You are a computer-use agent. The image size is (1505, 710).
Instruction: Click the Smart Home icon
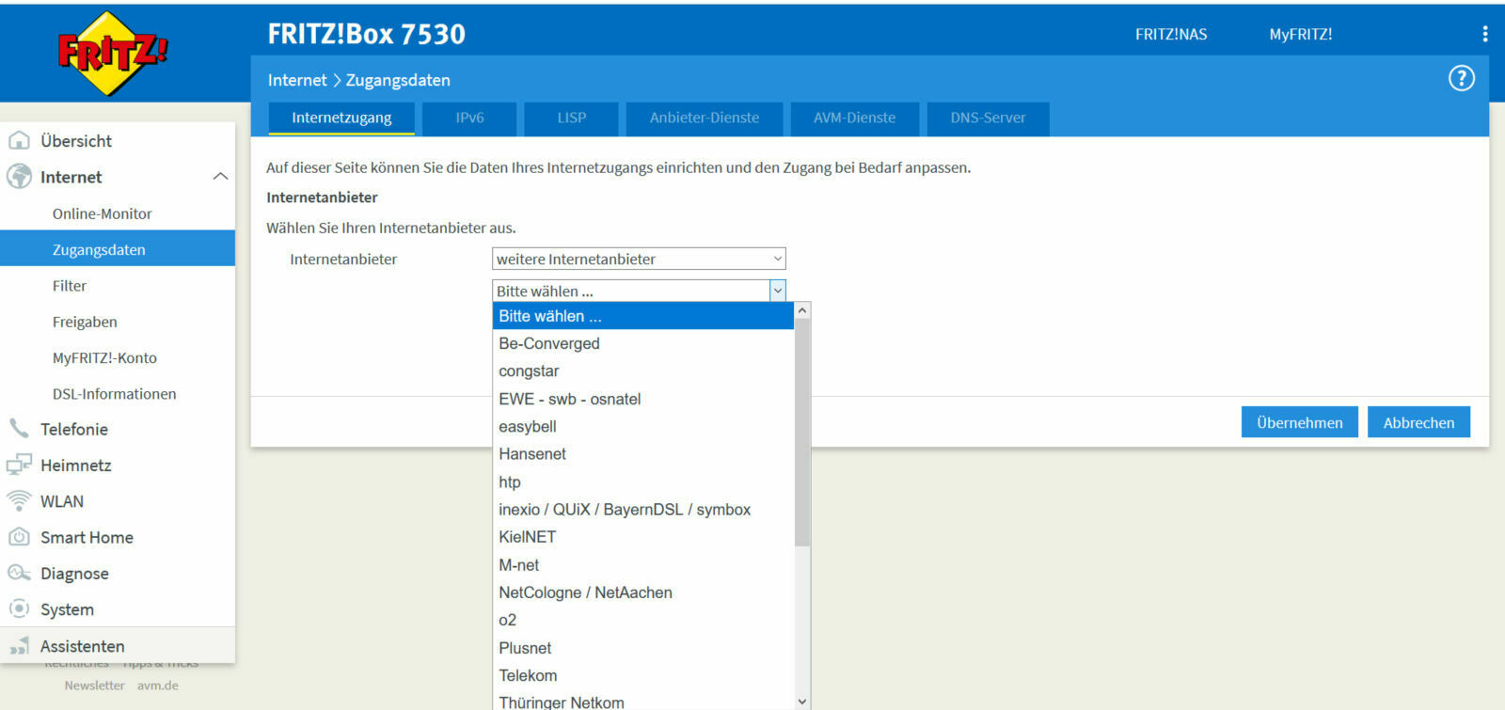click(x=19, y=537)
